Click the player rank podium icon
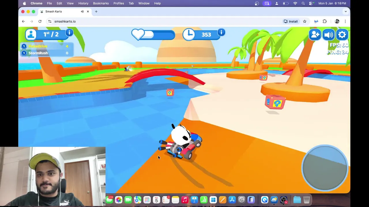 (x=31, y=34)
